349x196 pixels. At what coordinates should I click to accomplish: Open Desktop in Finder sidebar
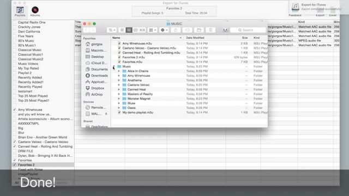[x=95, y=57]
